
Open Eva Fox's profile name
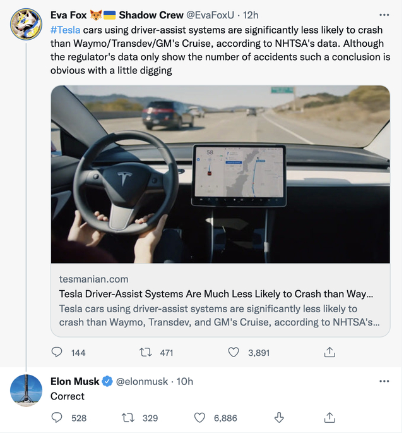(69, 15)
